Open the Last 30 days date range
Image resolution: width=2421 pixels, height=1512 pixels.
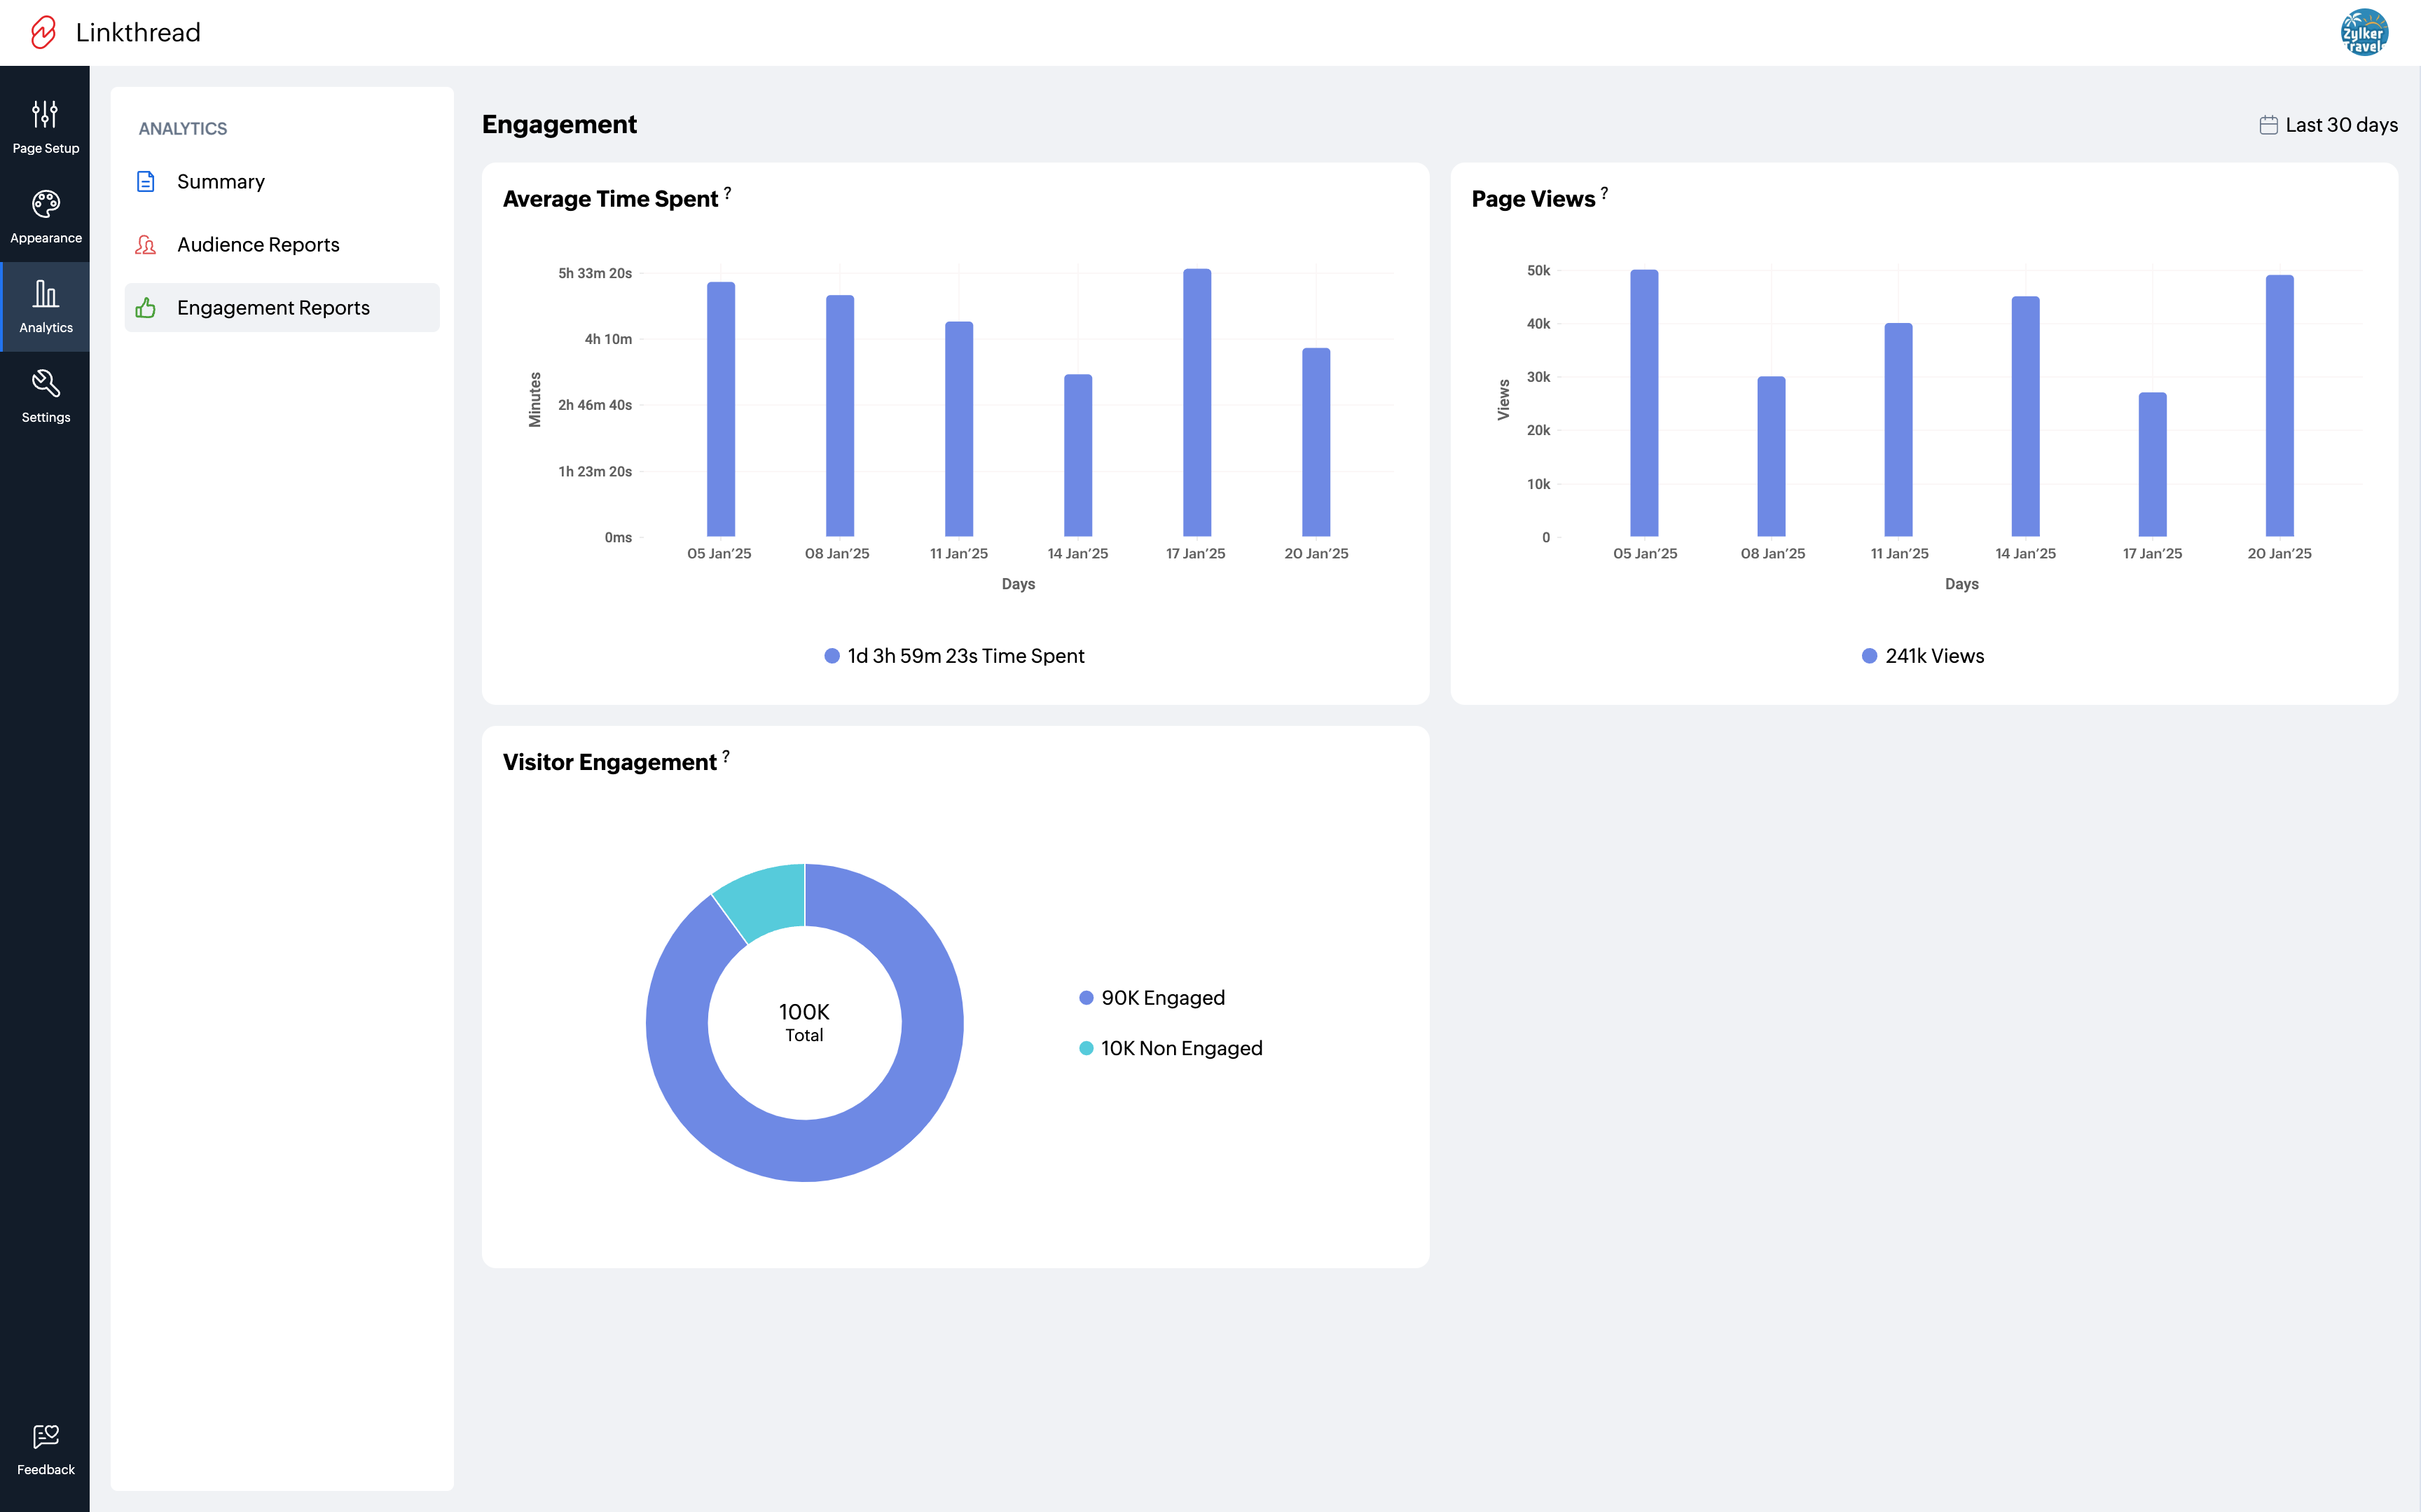pos(2328,125)
